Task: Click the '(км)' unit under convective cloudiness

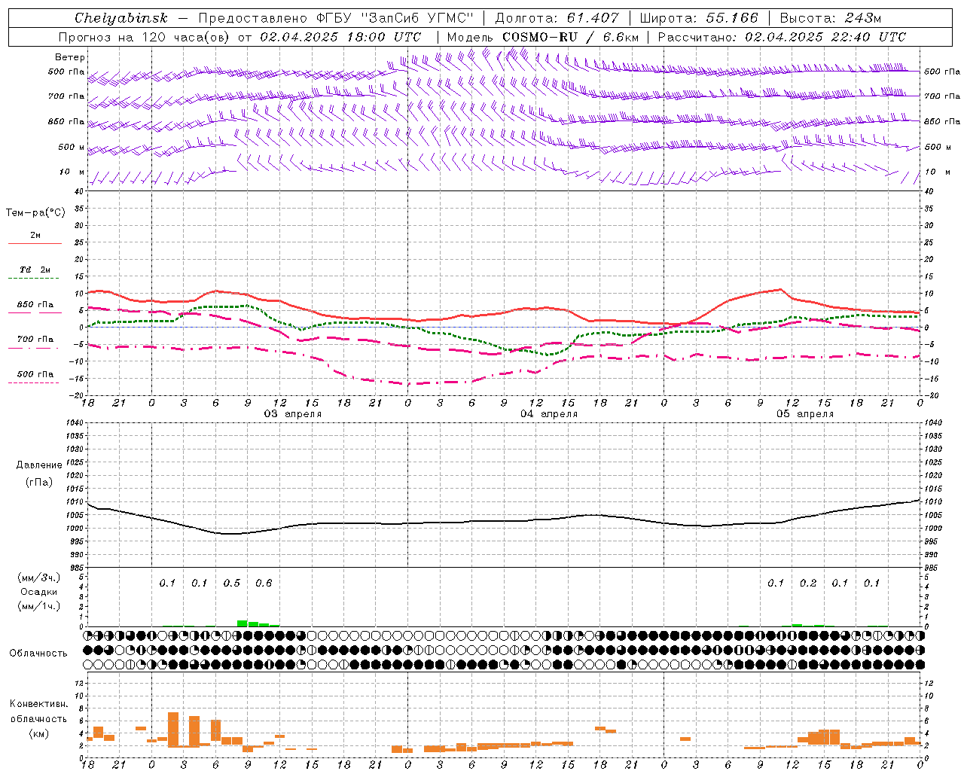Action: (38, 733)
